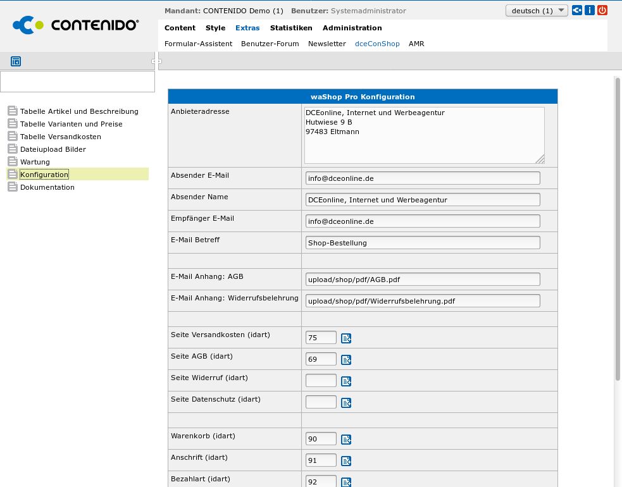Open article picker for Seite Widerruf

pyautogui.click(x=346, y=381)
